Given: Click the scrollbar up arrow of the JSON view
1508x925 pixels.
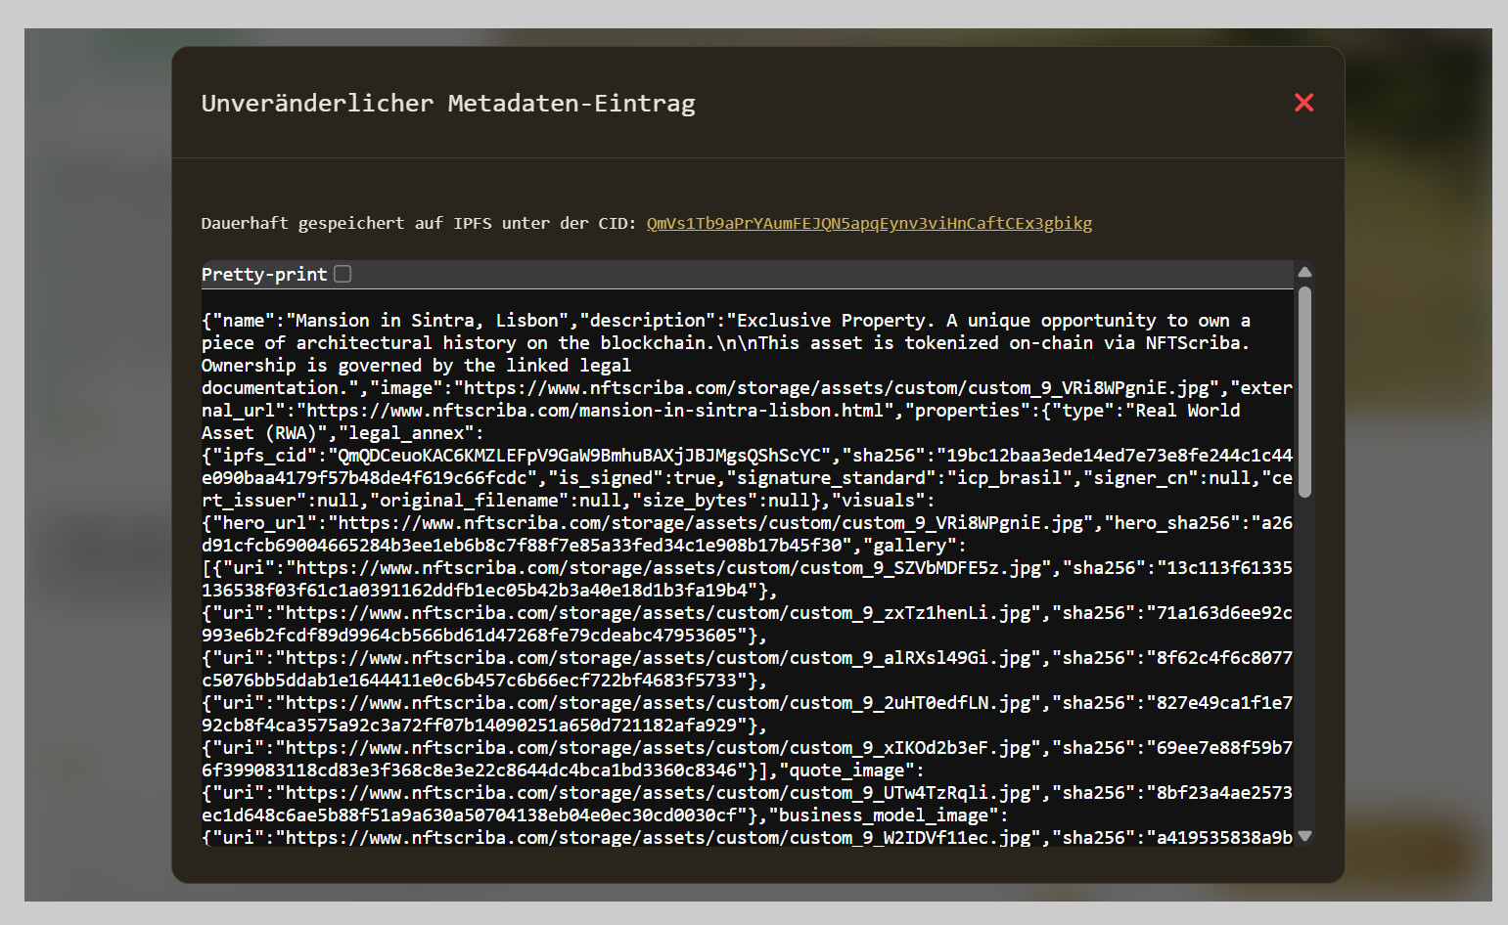Looking at the screenshot, I should 1304,272.
